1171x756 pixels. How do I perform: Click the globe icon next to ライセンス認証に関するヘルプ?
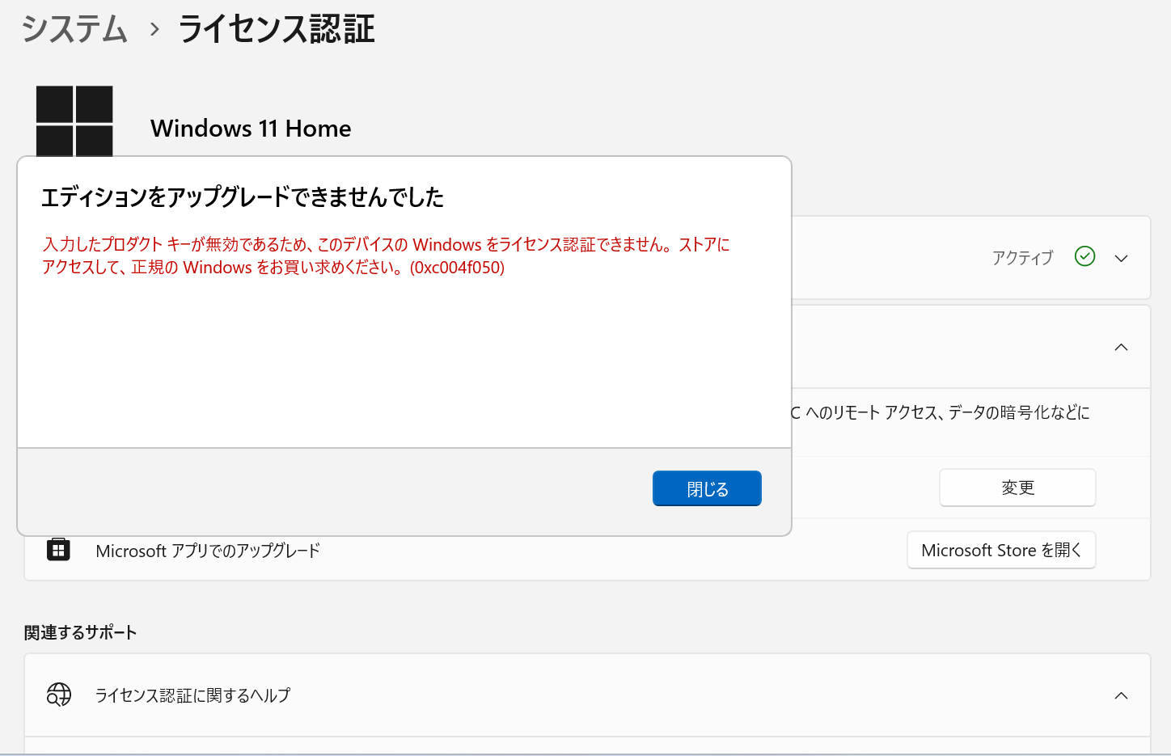coord(58,695)
